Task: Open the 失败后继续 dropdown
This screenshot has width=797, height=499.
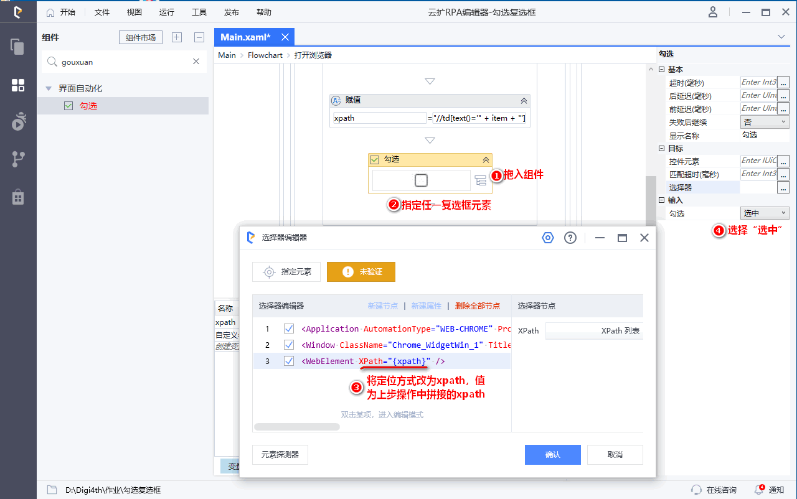Action: (x=764, y=123)
